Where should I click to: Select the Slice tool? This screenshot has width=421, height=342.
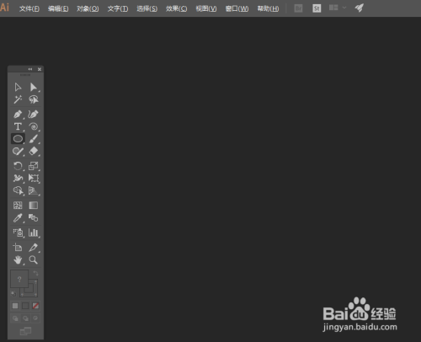click(x=34, y=248)
